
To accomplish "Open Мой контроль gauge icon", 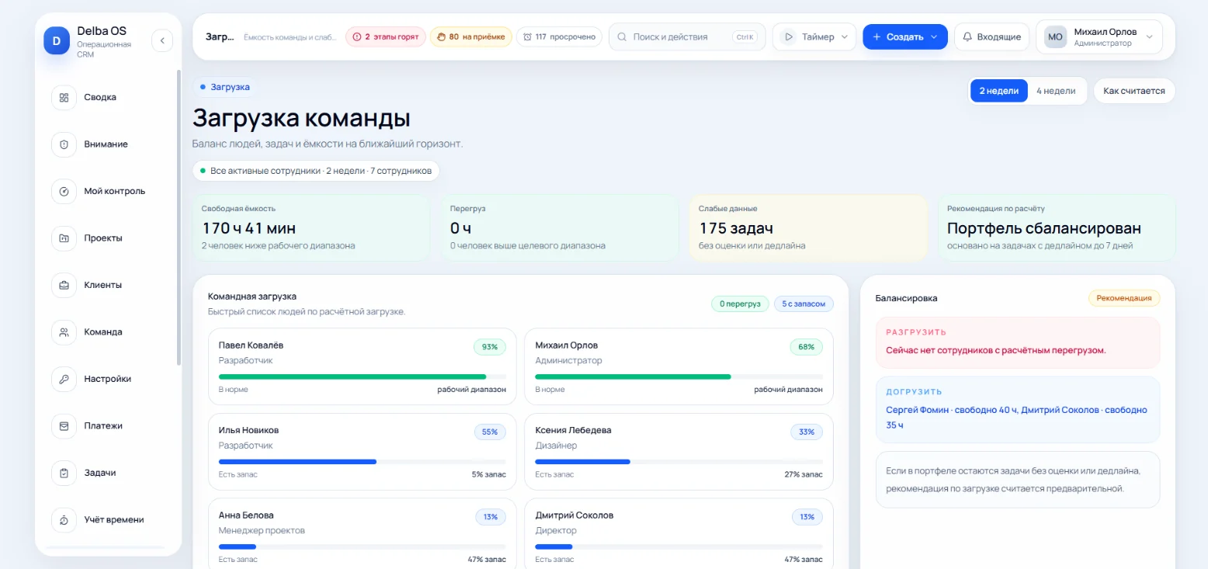I will 64,192.
